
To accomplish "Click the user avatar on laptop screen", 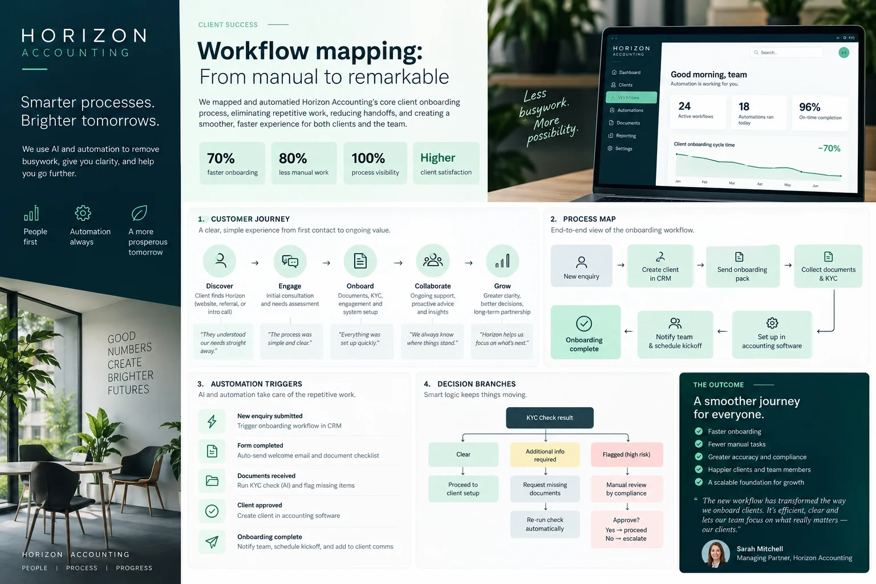I will (x=844, y=52).
